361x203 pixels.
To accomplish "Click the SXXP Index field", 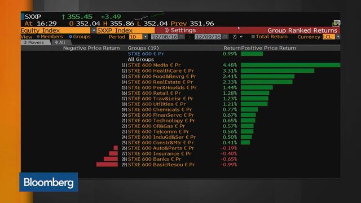I will pyautogui.click(x=125, y=30).
